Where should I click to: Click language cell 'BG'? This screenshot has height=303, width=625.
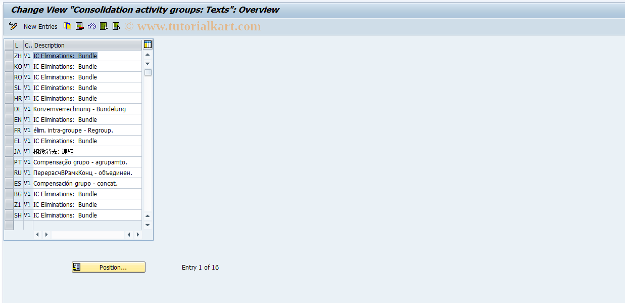pyautogui.click(x=18, y=194)
